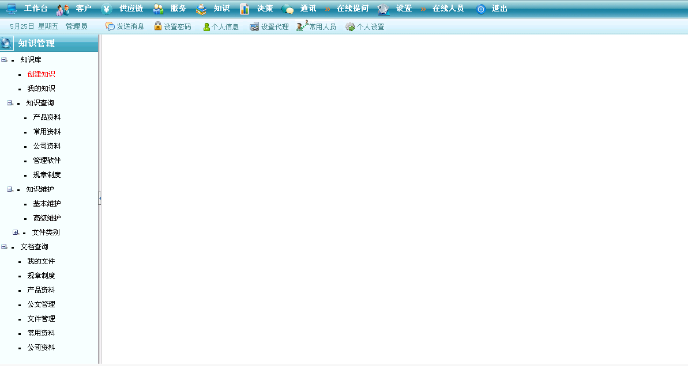Open the 在线人员 menu
This screenshot has width=688, height=366.
[448, 9]
